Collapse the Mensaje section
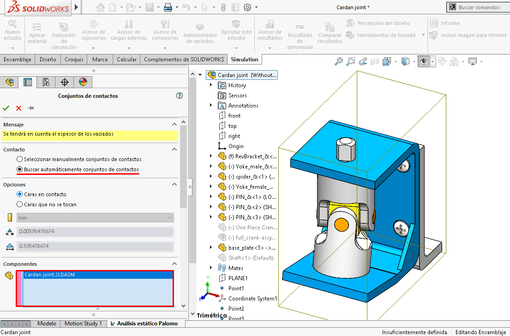510x336 pixels. tap(174, 125)
